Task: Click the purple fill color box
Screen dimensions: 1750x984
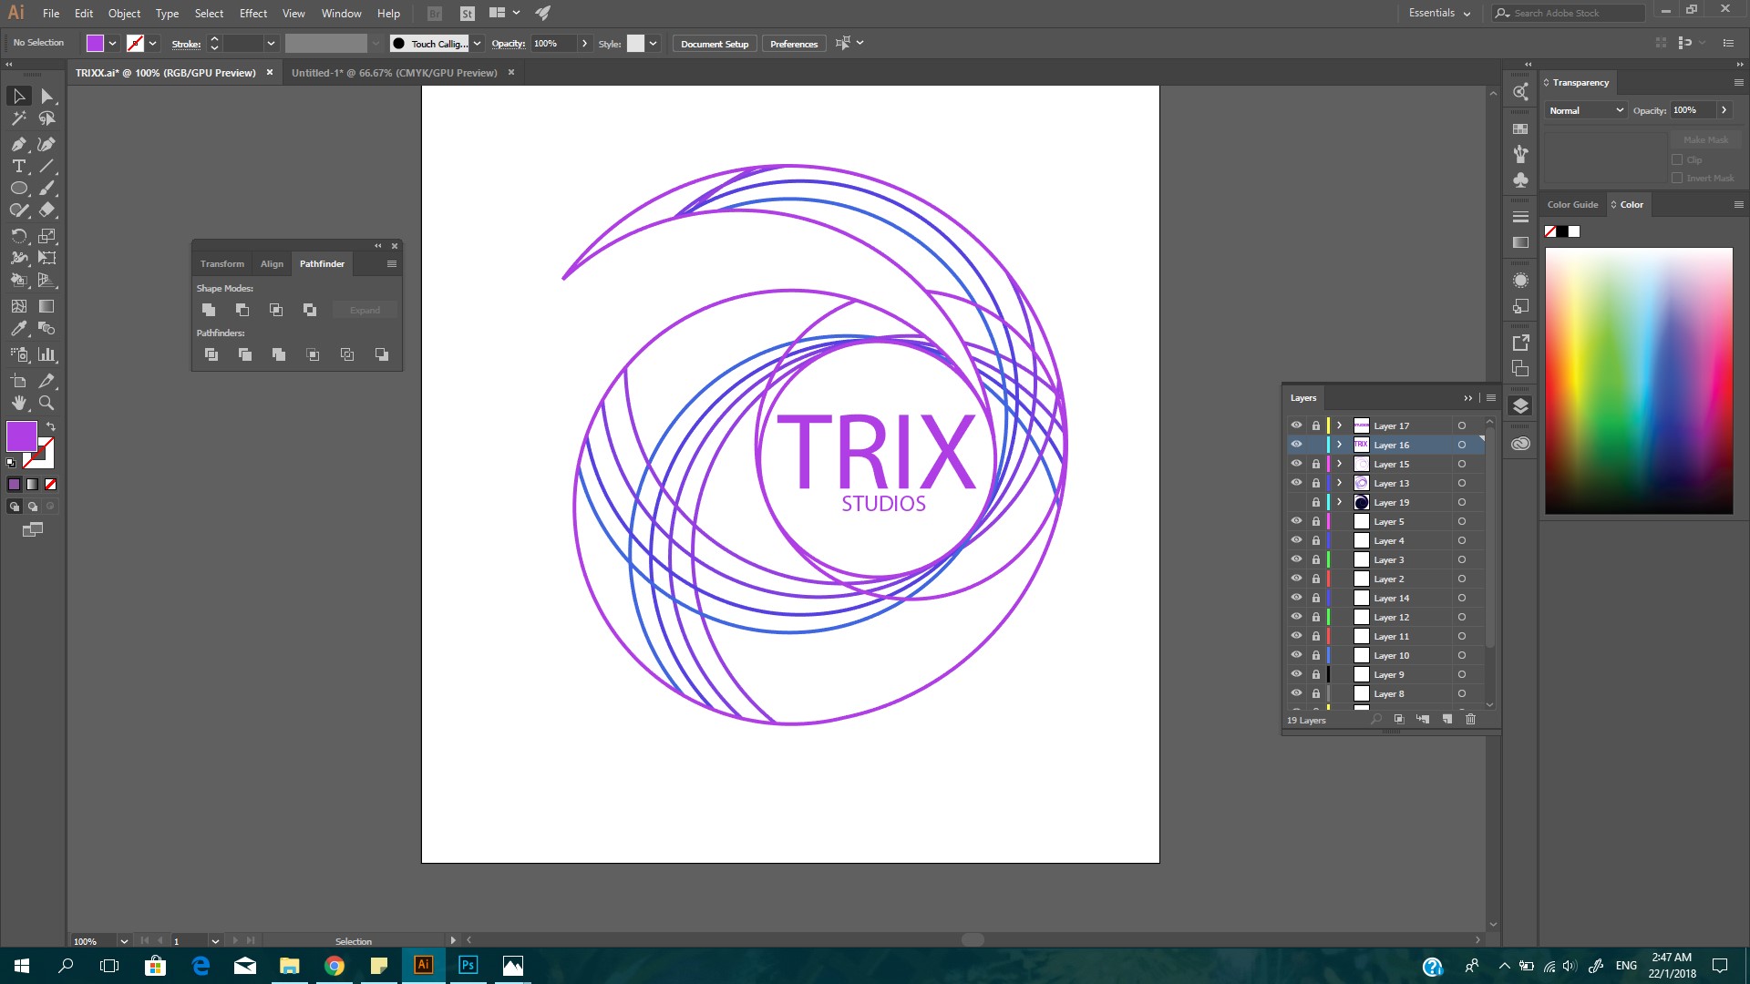Action: [21, 436]
